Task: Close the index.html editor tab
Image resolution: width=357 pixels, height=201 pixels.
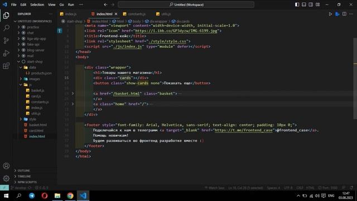Action: point(116,14)
